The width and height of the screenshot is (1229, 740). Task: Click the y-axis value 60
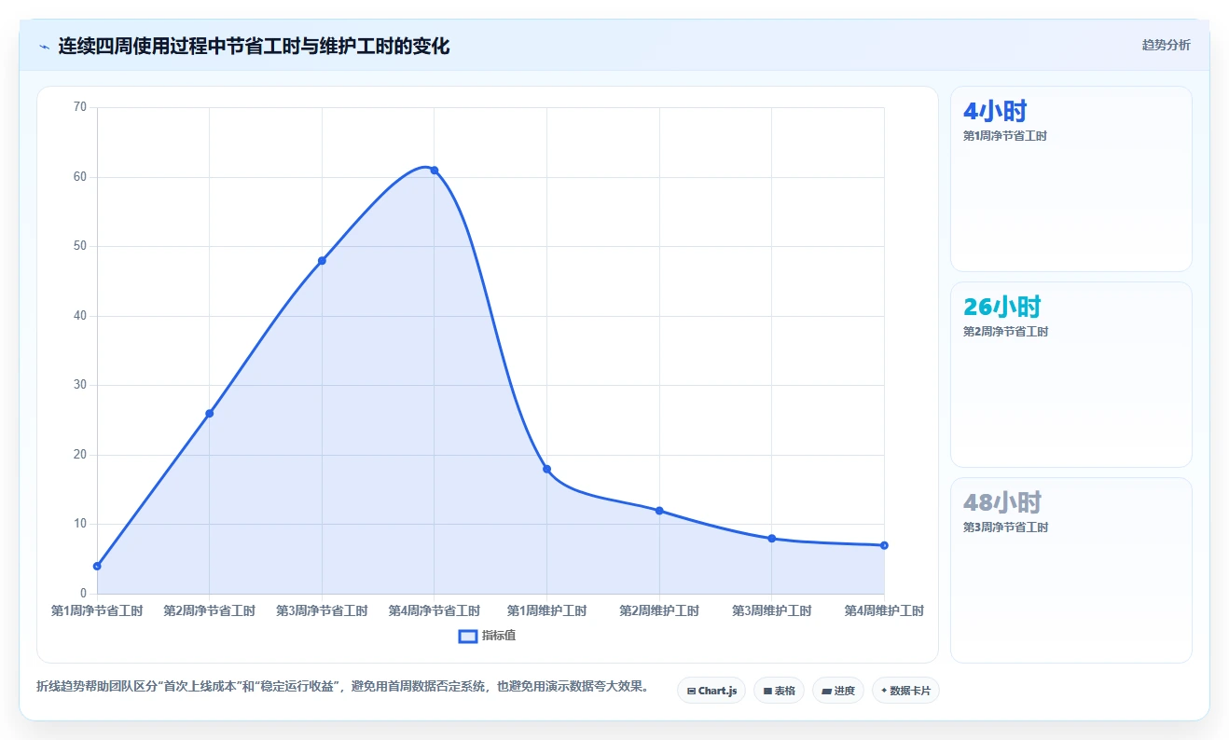(80, 177)
